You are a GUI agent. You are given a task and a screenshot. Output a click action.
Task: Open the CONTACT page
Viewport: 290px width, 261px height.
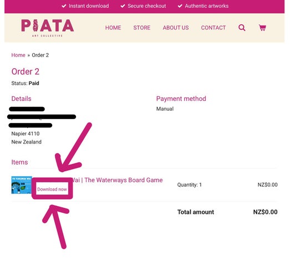213,28
